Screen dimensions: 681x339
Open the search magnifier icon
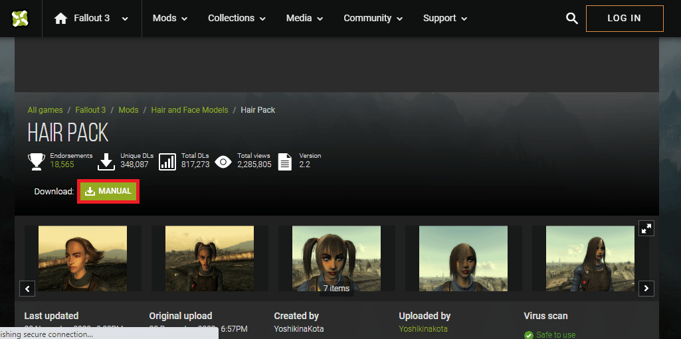[x=572, y=19]
